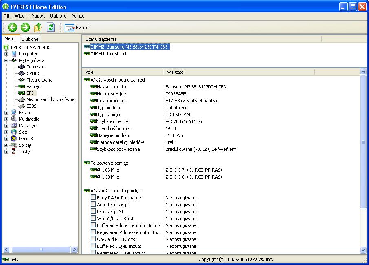Expand the Multimedia tree node
This screenshot has width=369, height=265.
pos(7,119)
